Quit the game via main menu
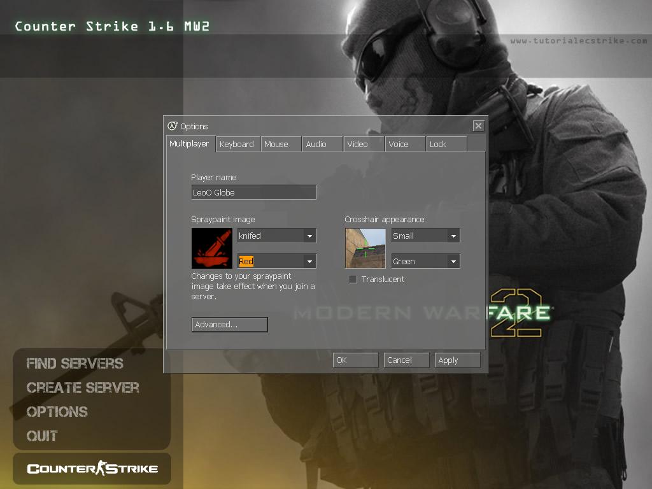 click(x=42, y=436)
